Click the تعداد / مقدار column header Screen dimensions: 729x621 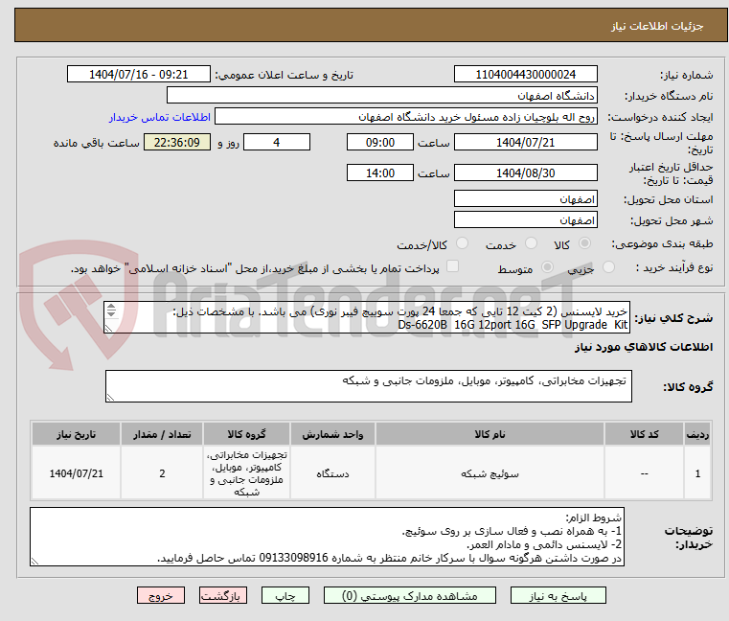(162, 434)
